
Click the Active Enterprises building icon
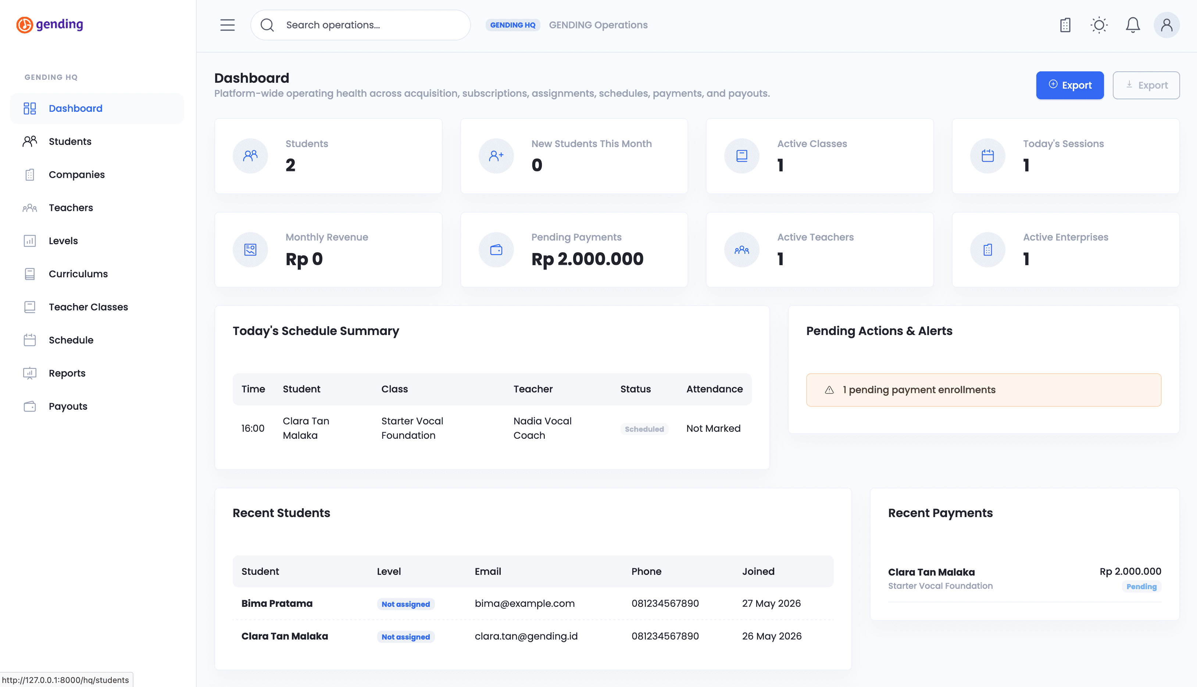(987, 250)
